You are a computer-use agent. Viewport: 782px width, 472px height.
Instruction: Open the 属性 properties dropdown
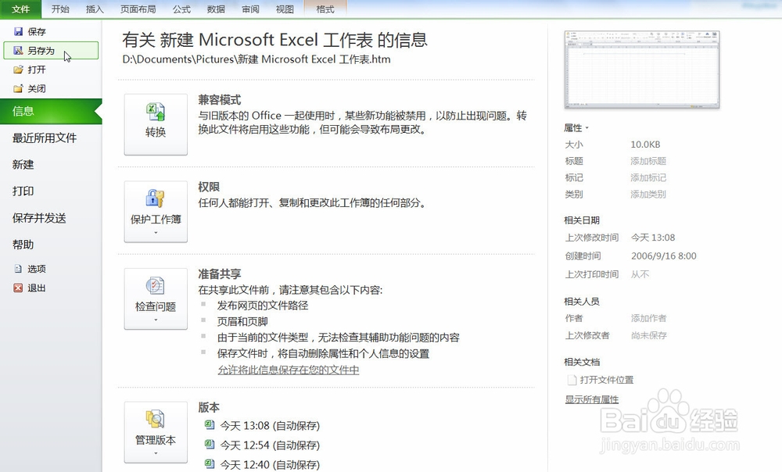click(576, 128)
